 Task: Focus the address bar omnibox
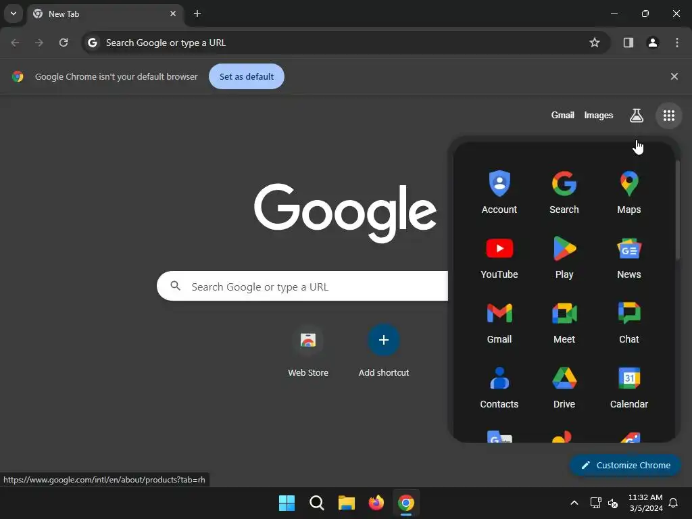tap(346, 43)
